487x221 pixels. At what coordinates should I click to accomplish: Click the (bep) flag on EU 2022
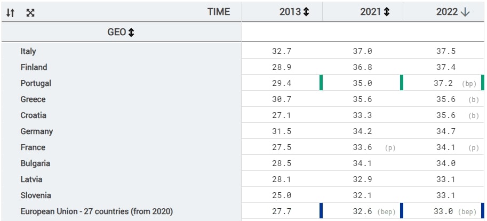tap(467, 212)
